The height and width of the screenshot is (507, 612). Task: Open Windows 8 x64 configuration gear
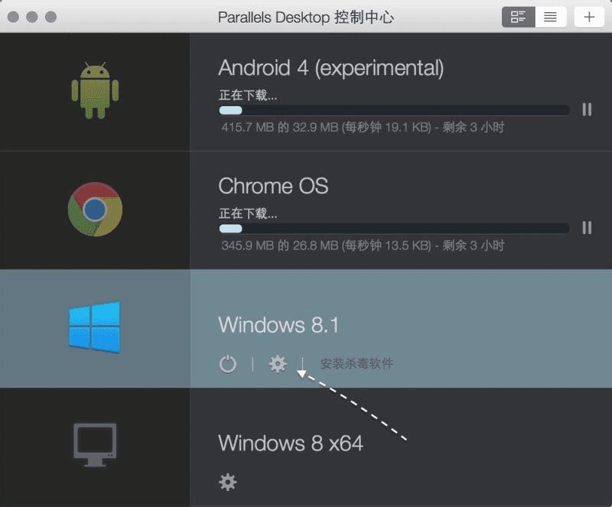point(227,482)
